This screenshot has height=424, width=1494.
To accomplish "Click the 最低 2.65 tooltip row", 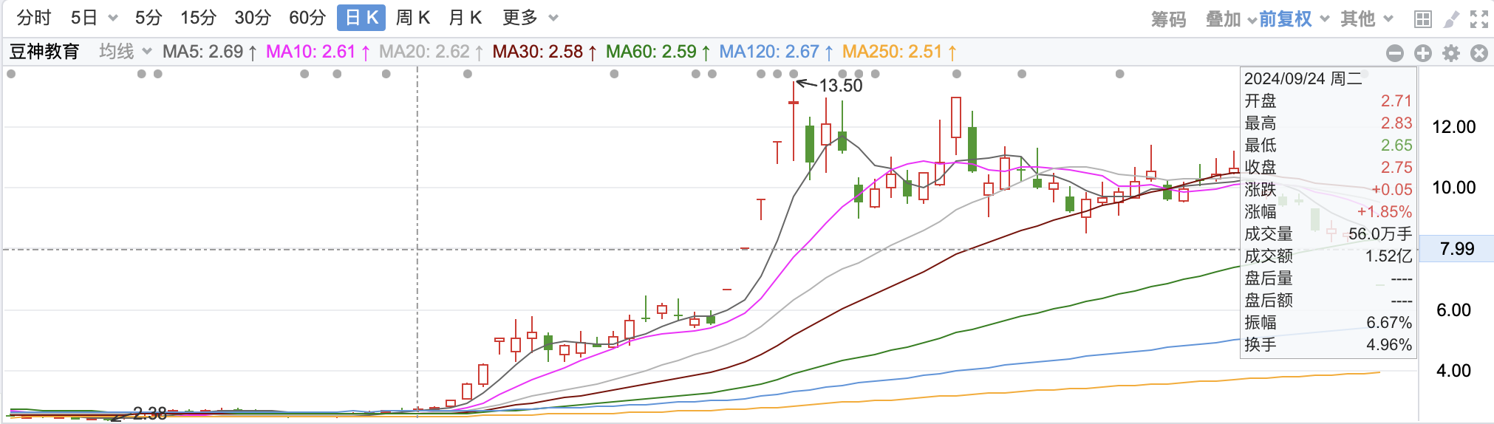I will pos(1328,146).
